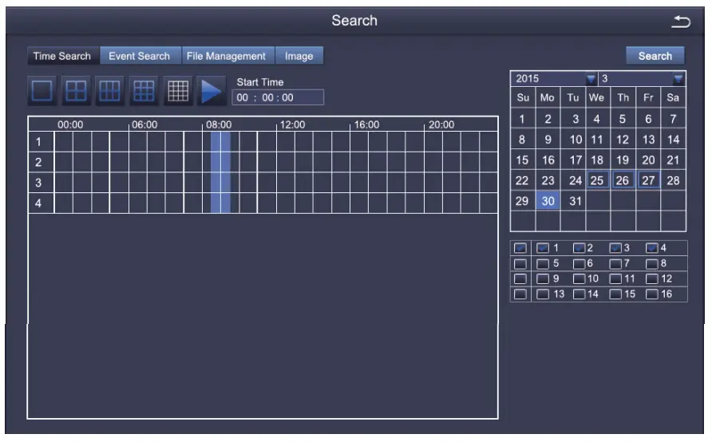Click the highlighted recording on channel 3 timeline
This screenshot has width=712, height=442.
coord(220,183)
